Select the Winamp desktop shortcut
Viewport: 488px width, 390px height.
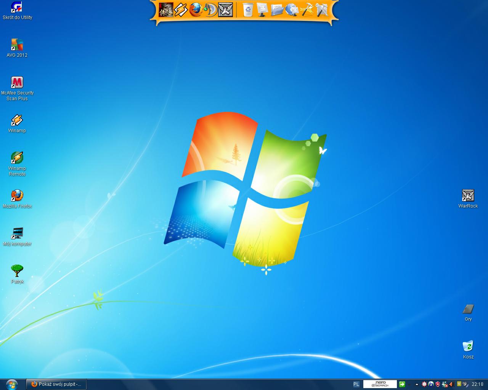click(x=17, y=123)
